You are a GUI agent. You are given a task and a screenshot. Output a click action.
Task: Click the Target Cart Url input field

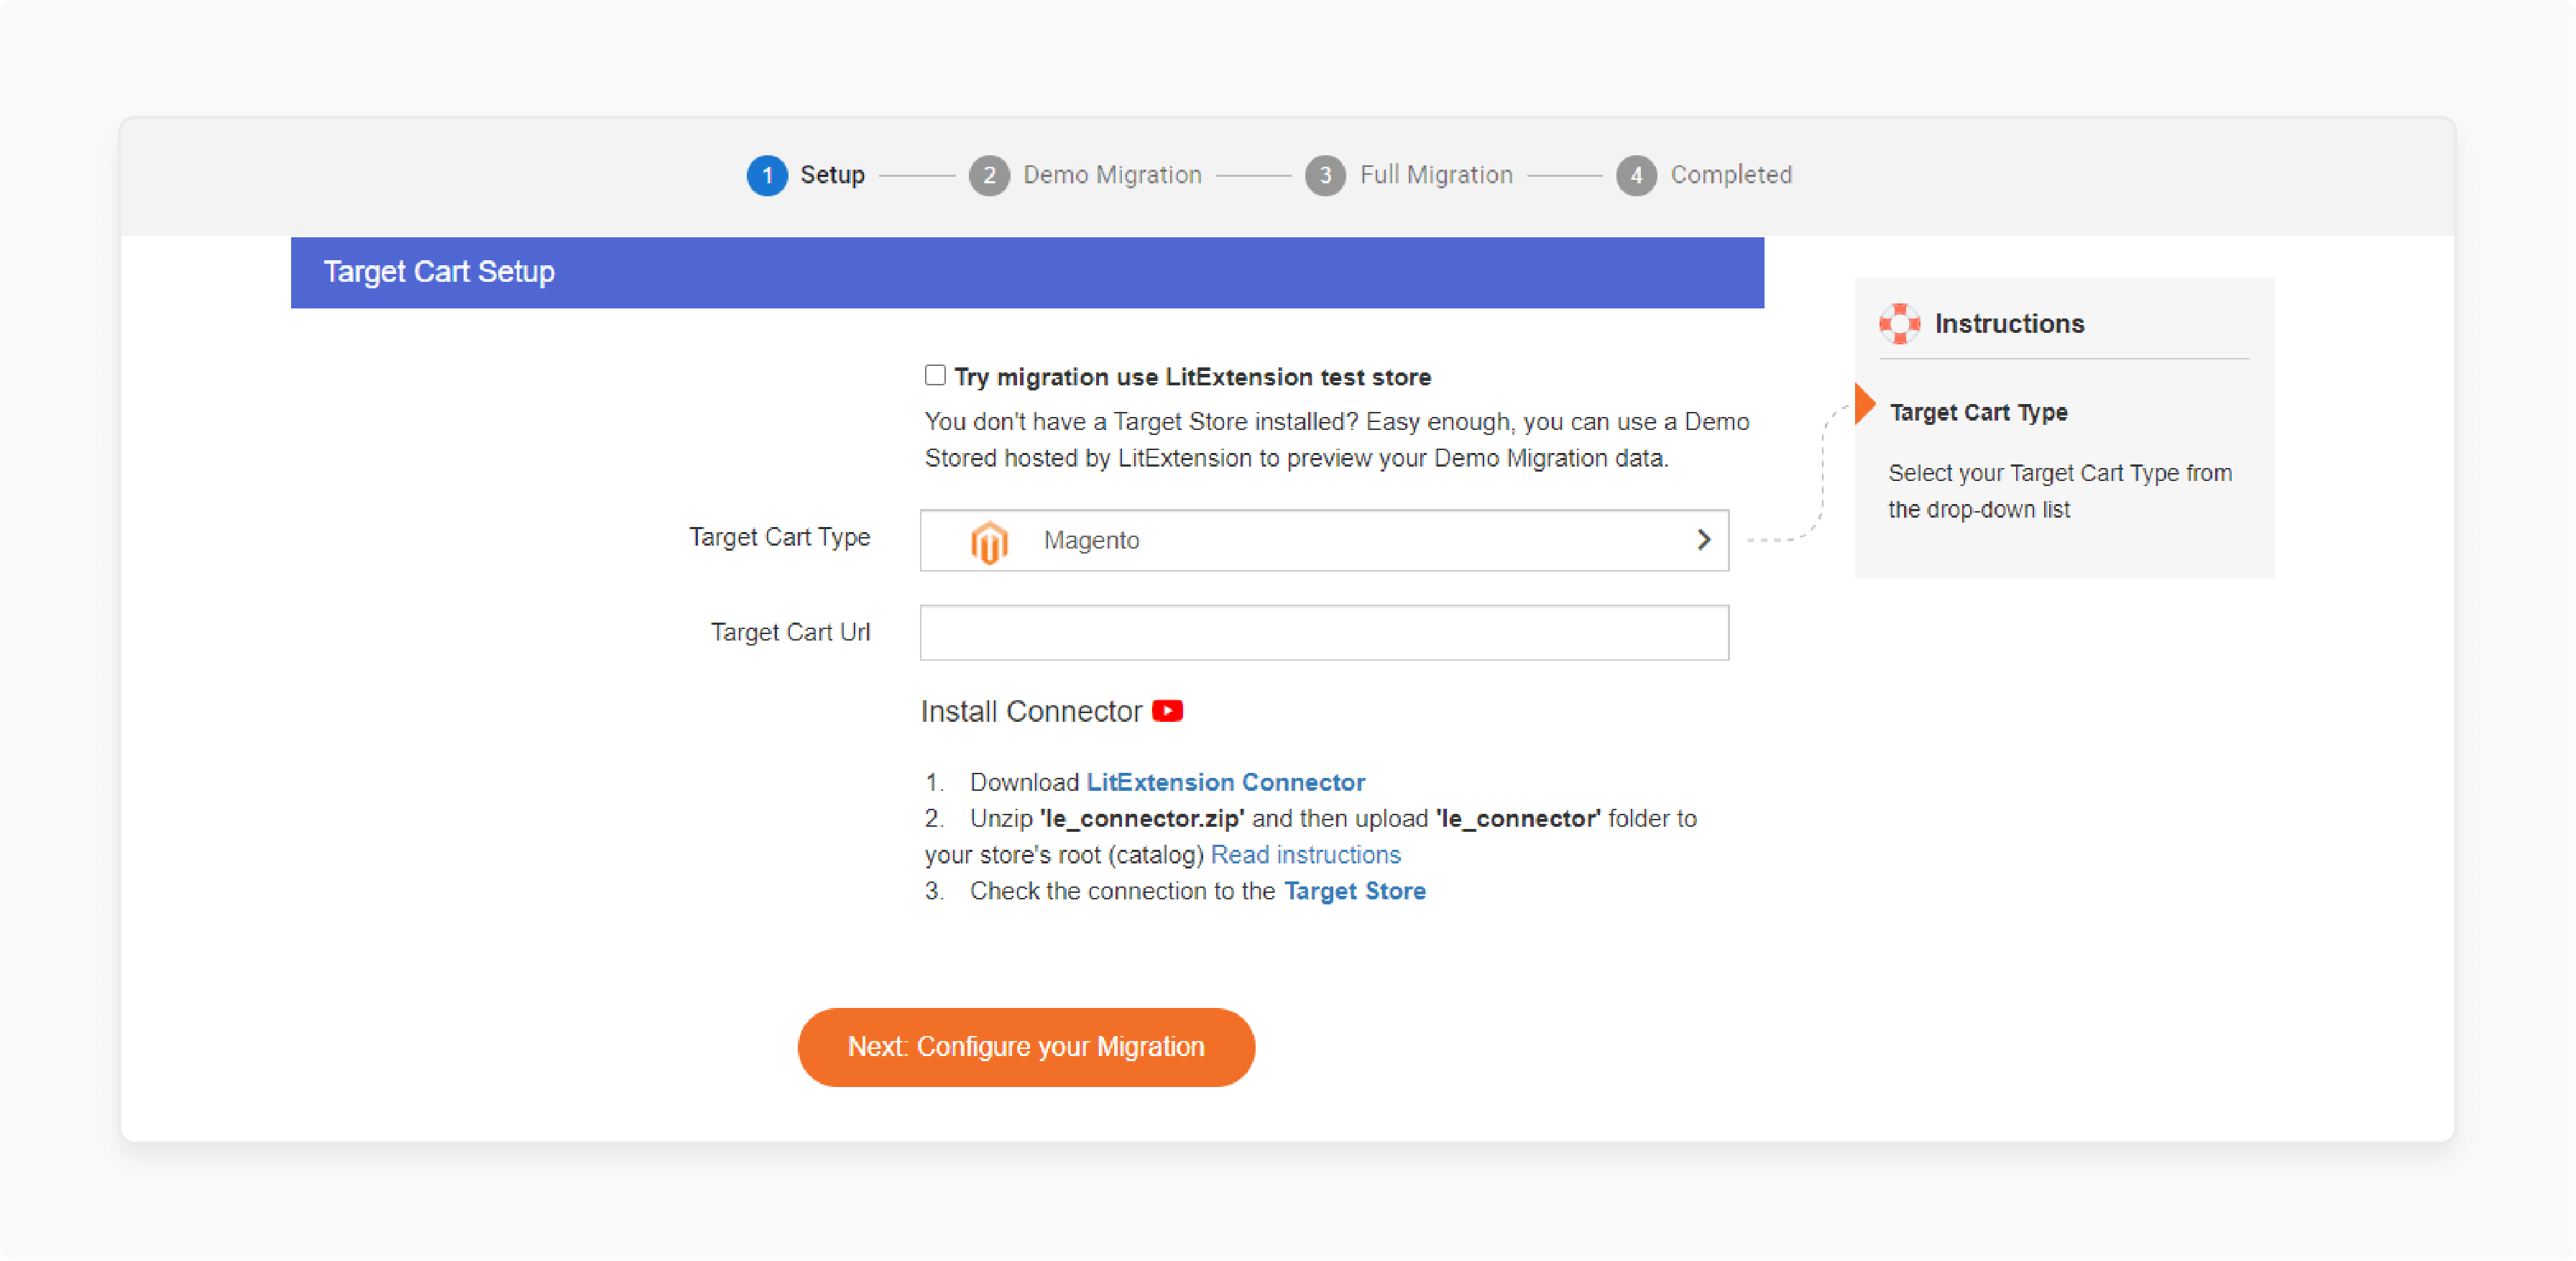(x=1324, y=631)
